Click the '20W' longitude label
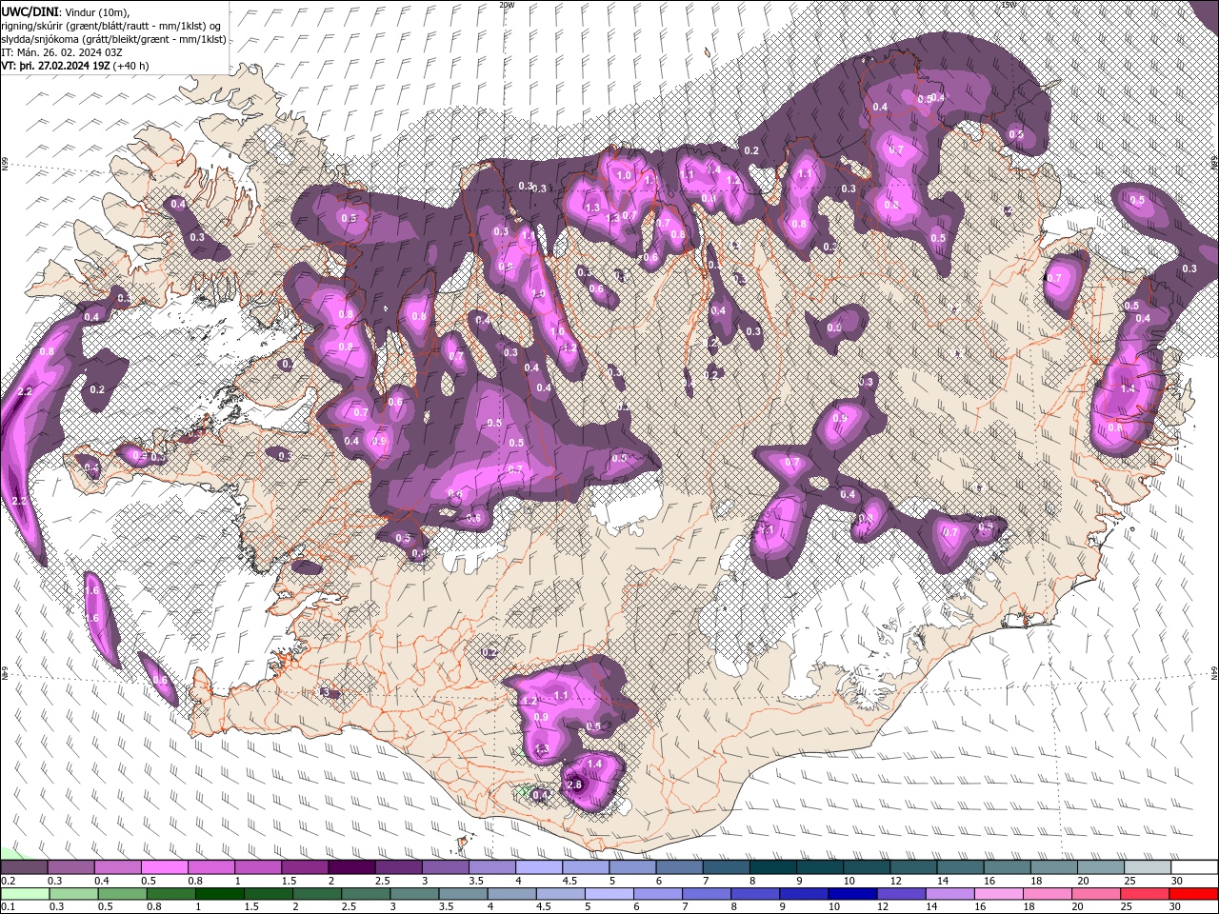 (x=507, y=5)
